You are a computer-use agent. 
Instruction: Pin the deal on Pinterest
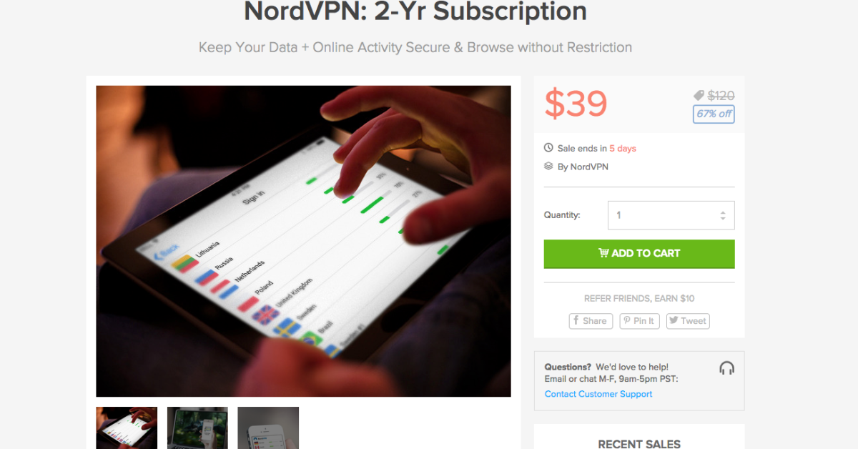(x=639, y=321)
